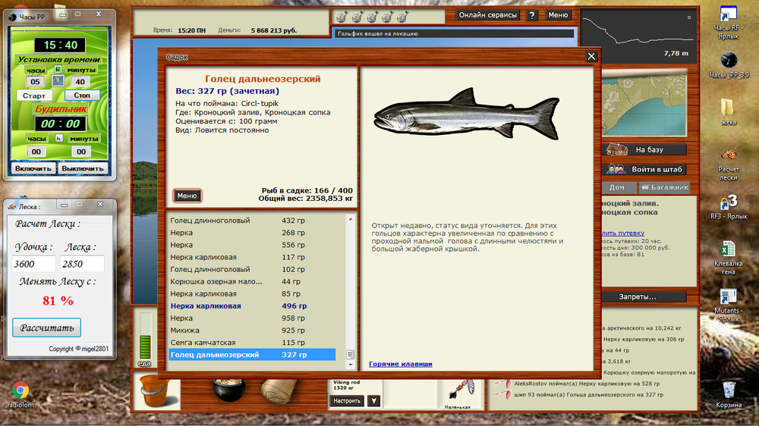Click the small picture icon between 05 and 40

click(58, 80)
